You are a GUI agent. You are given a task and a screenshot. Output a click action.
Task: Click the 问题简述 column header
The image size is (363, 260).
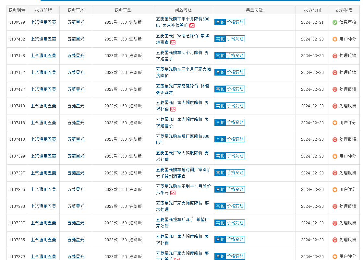(x=183, y=10)
